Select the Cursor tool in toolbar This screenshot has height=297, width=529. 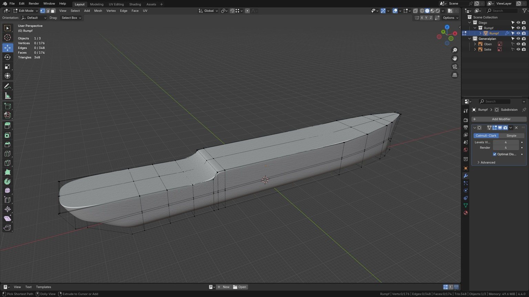8,37
